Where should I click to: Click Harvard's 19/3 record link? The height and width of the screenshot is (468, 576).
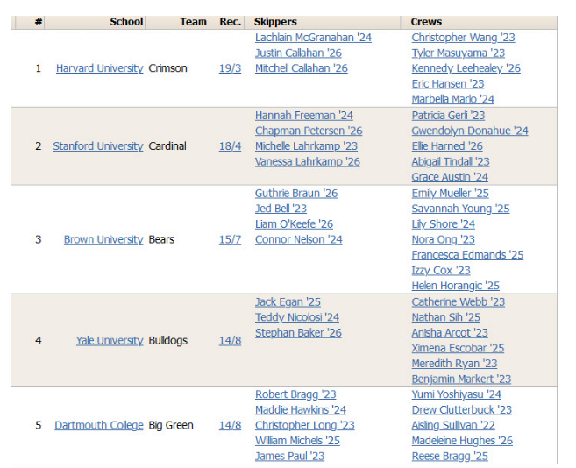[230, 68]
